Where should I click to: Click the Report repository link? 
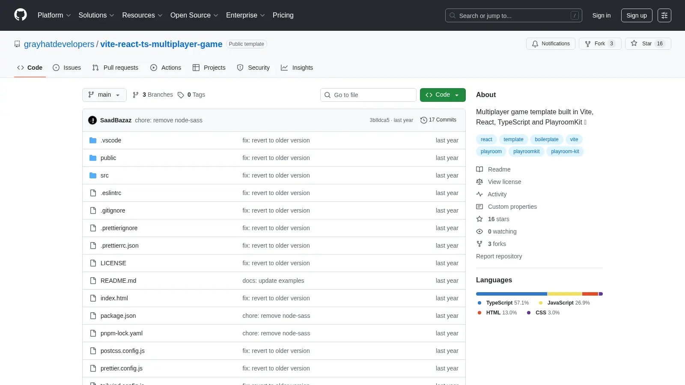tap(499, 256)
